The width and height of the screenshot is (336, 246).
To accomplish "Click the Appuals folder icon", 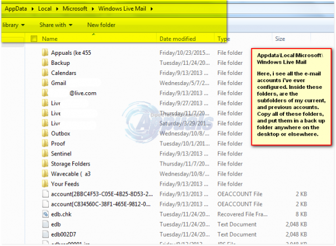I will pyautogui.click(x=45, y=53).
